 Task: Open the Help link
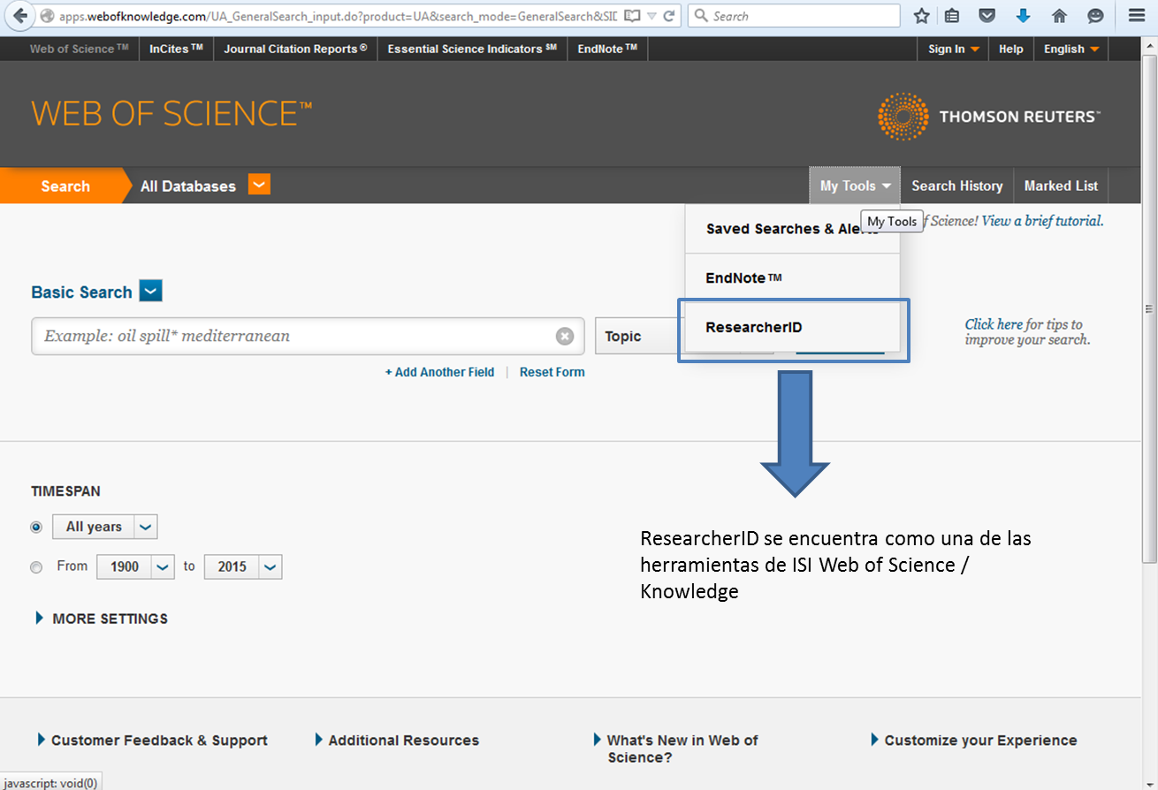point(1011,49)
